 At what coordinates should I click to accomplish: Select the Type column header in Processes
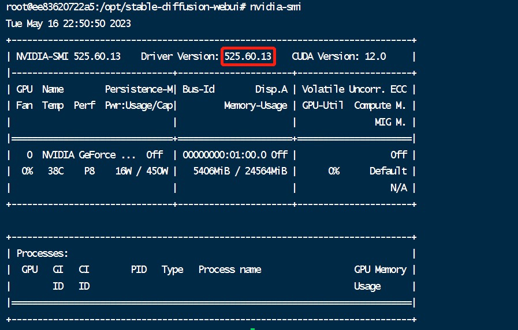pos(173,270)
